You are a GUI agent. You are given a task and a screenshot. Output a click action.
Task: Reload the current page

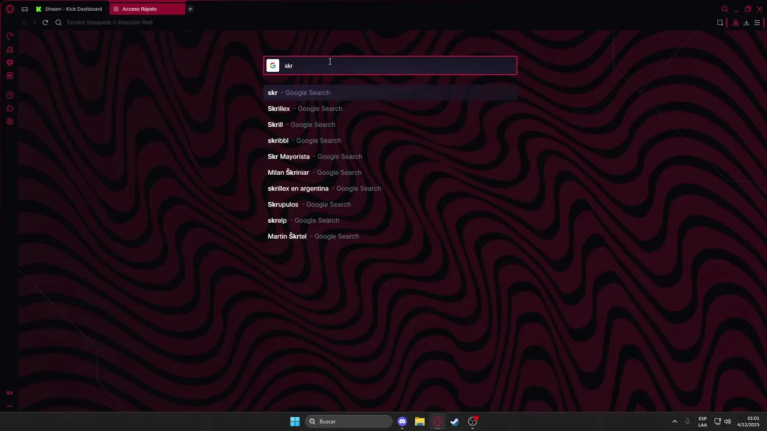tap(45, 22)
